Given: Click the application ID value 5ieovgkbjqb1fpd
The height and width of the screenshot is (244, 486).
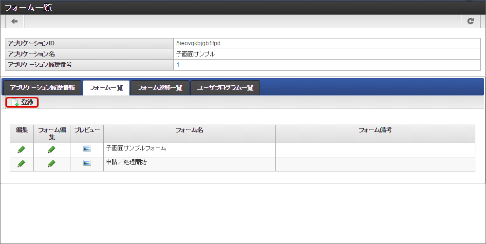Looking at the screenshot, I should [198, 43].
